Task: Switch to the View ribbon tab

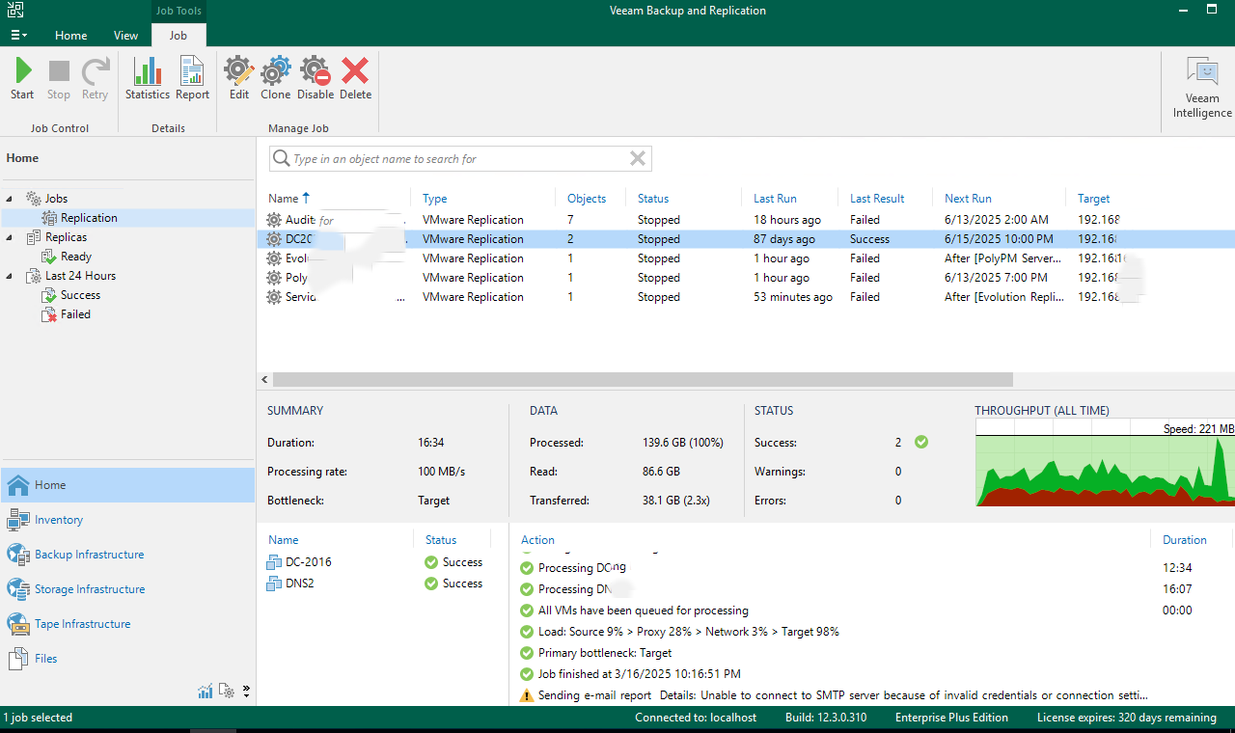Action: pyautogui.click(x=125, y=36)
